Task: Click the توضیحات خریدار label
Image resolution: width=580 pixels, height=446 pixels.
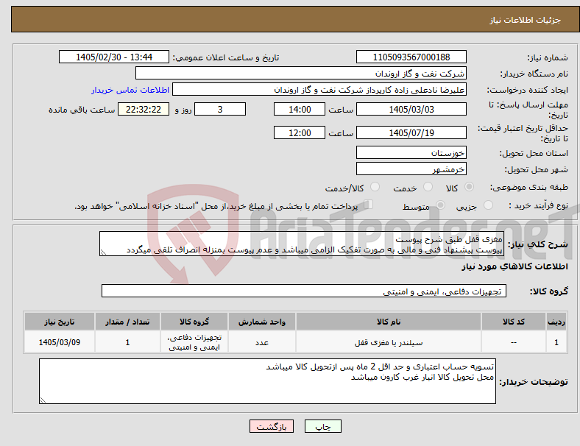Action: (x=534, y=382)
